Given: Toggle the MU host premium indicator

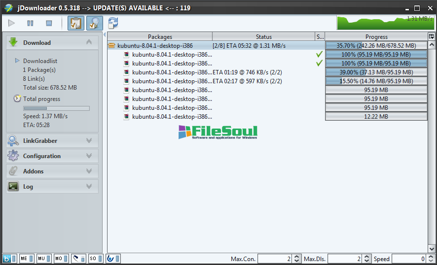Looking at the screenshot, I should [x=44, y=259].
